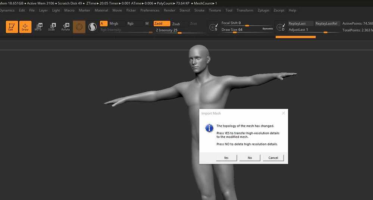Click the Scratch Disk 49 status text

point(70,3)
